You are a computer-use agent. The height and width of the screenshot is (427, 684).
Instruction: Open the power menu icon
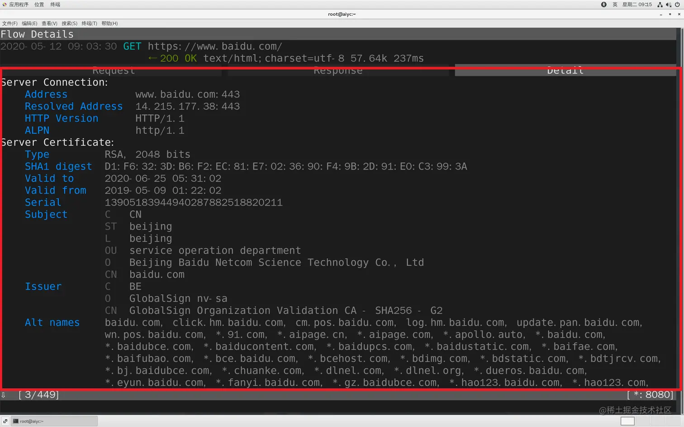tap(677, 5)
